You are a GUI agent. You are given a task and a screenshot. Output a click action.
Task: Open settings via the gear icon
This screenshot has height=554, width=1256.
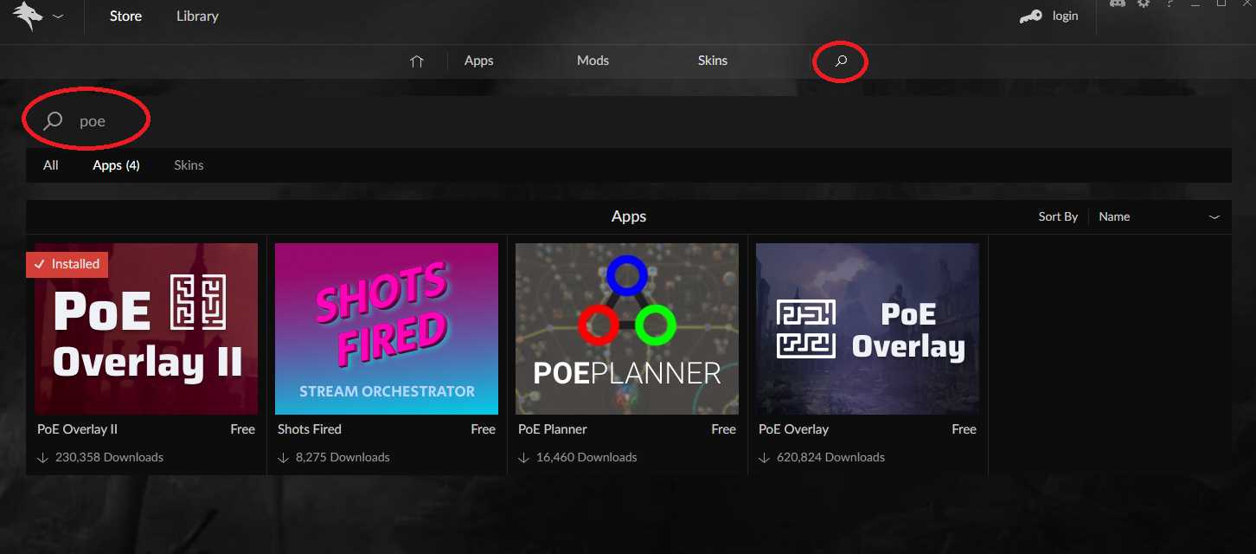pos(1144,4)
